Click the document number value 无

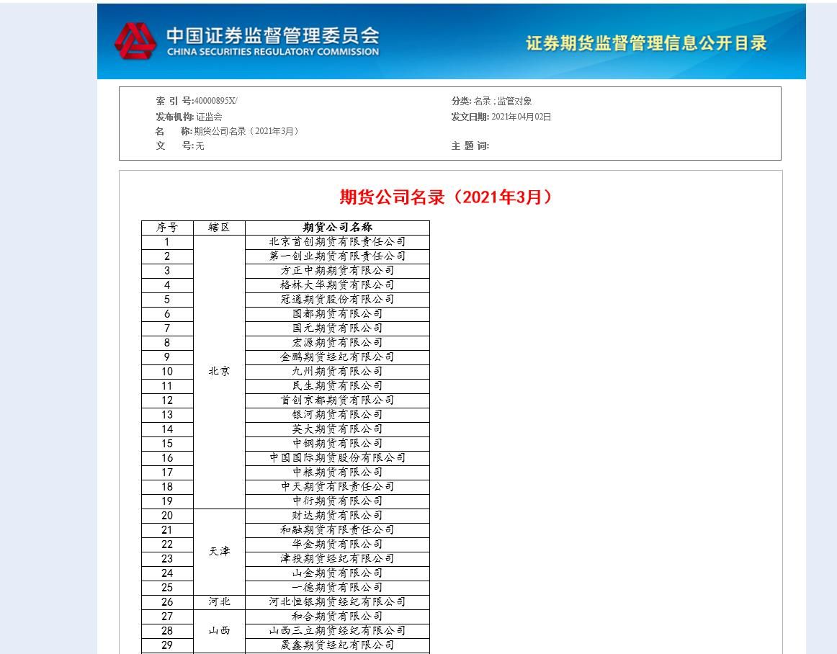[x=200, y=145]
